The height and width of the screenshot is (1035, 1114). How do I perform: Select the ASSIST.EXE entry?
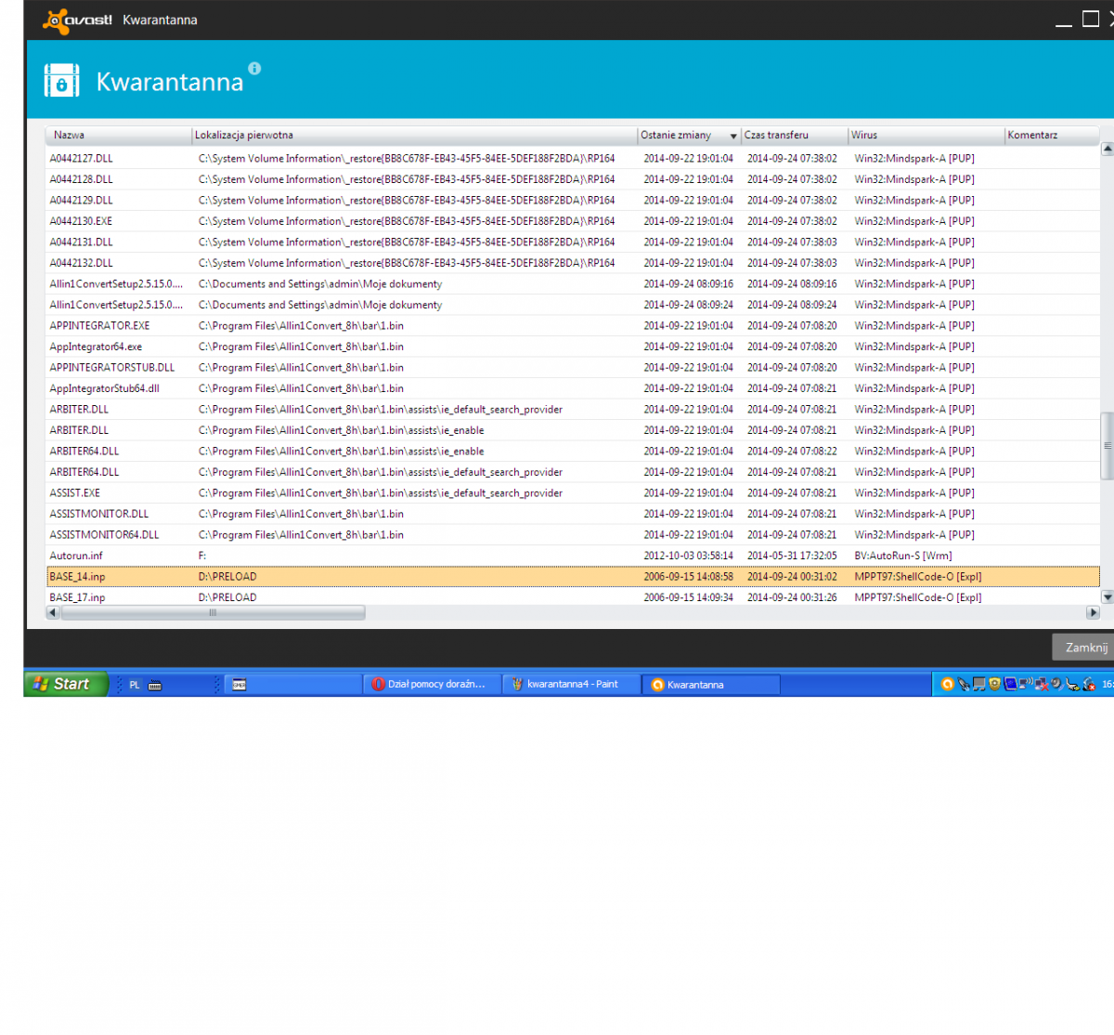[x=573, y=493]
